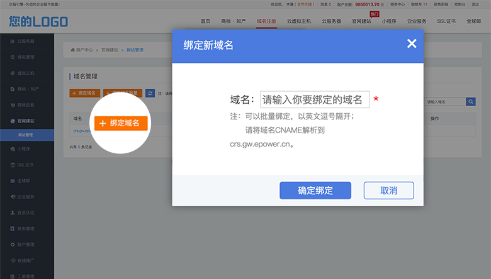Click the 云服务器 cloud icon in sidebar
Viewport: 491px width, 279px height.
click(x=13, y=41)
